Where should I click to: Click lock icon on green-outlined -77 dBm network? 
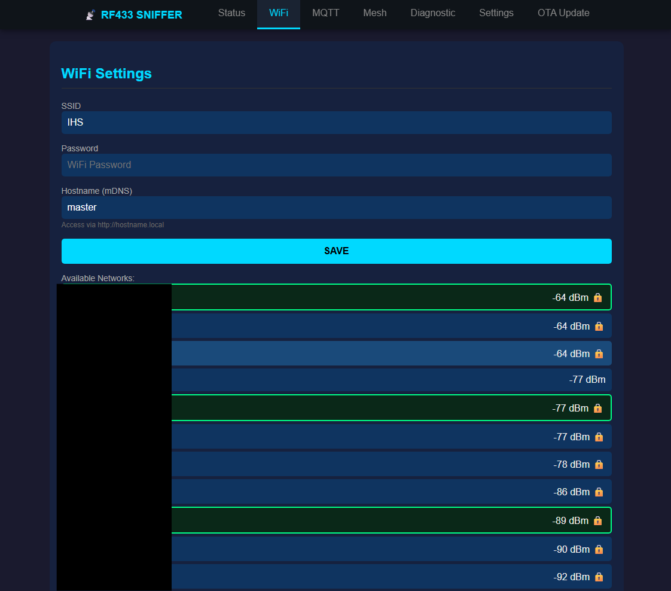coord(597,408)
